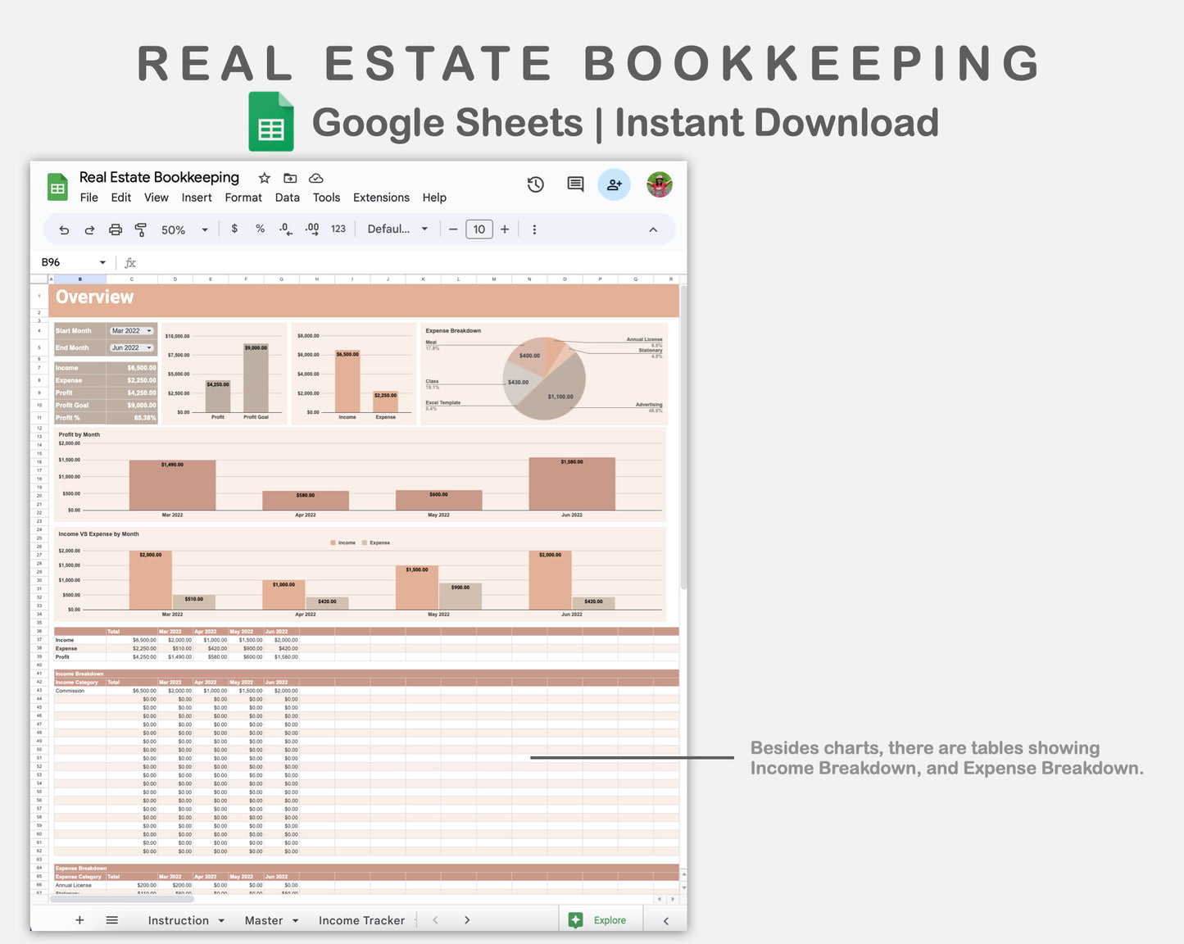Expand the Instruction sheet tab menu
This screenshot has height=944, width=1184.
point(221,920)
